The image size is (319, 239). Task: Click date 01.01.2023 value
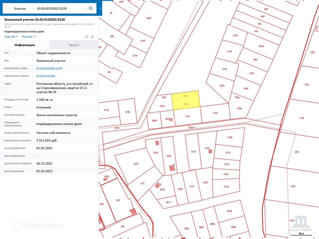[x=44, y=171]
